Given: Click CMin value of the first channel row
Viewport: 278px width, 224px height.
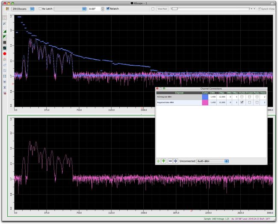Looking at the screenshot, I should 213,97.
